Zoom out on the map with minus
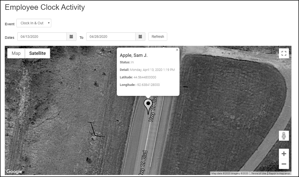 [284, 164]
